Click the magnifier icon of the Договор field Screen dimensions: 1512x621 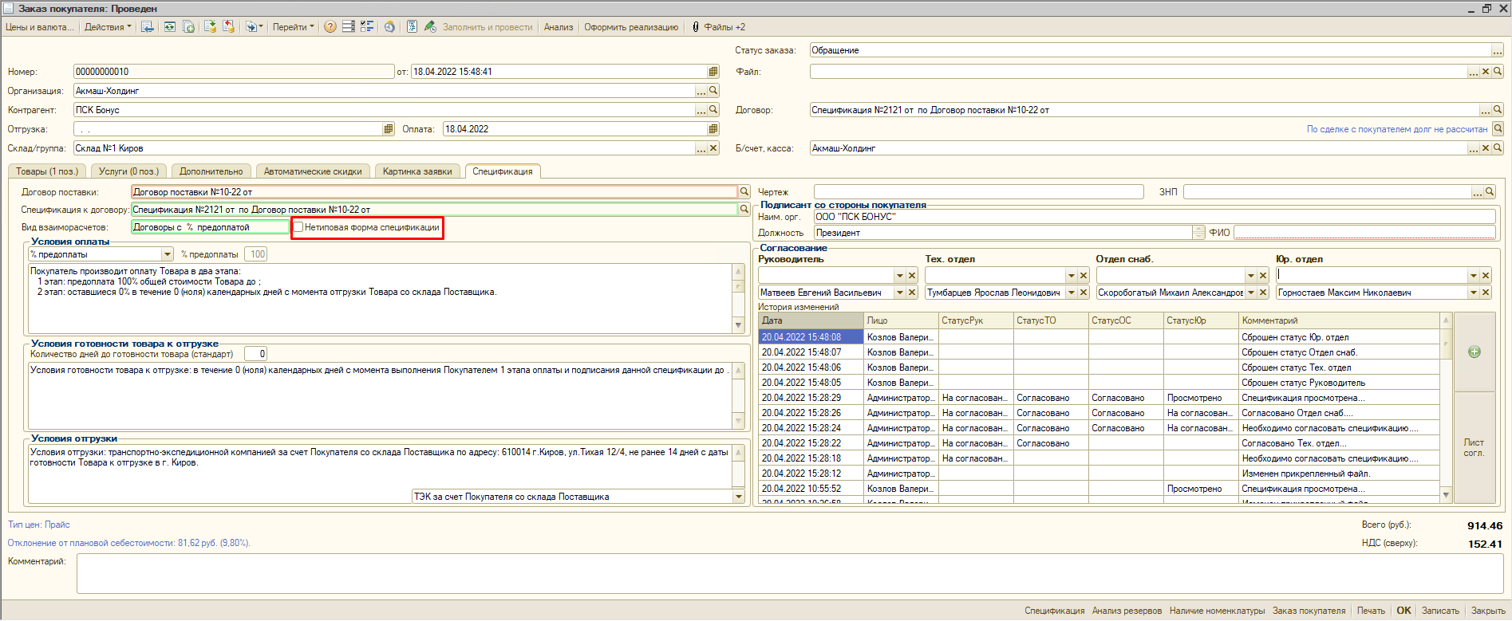tap(1498, 110)
